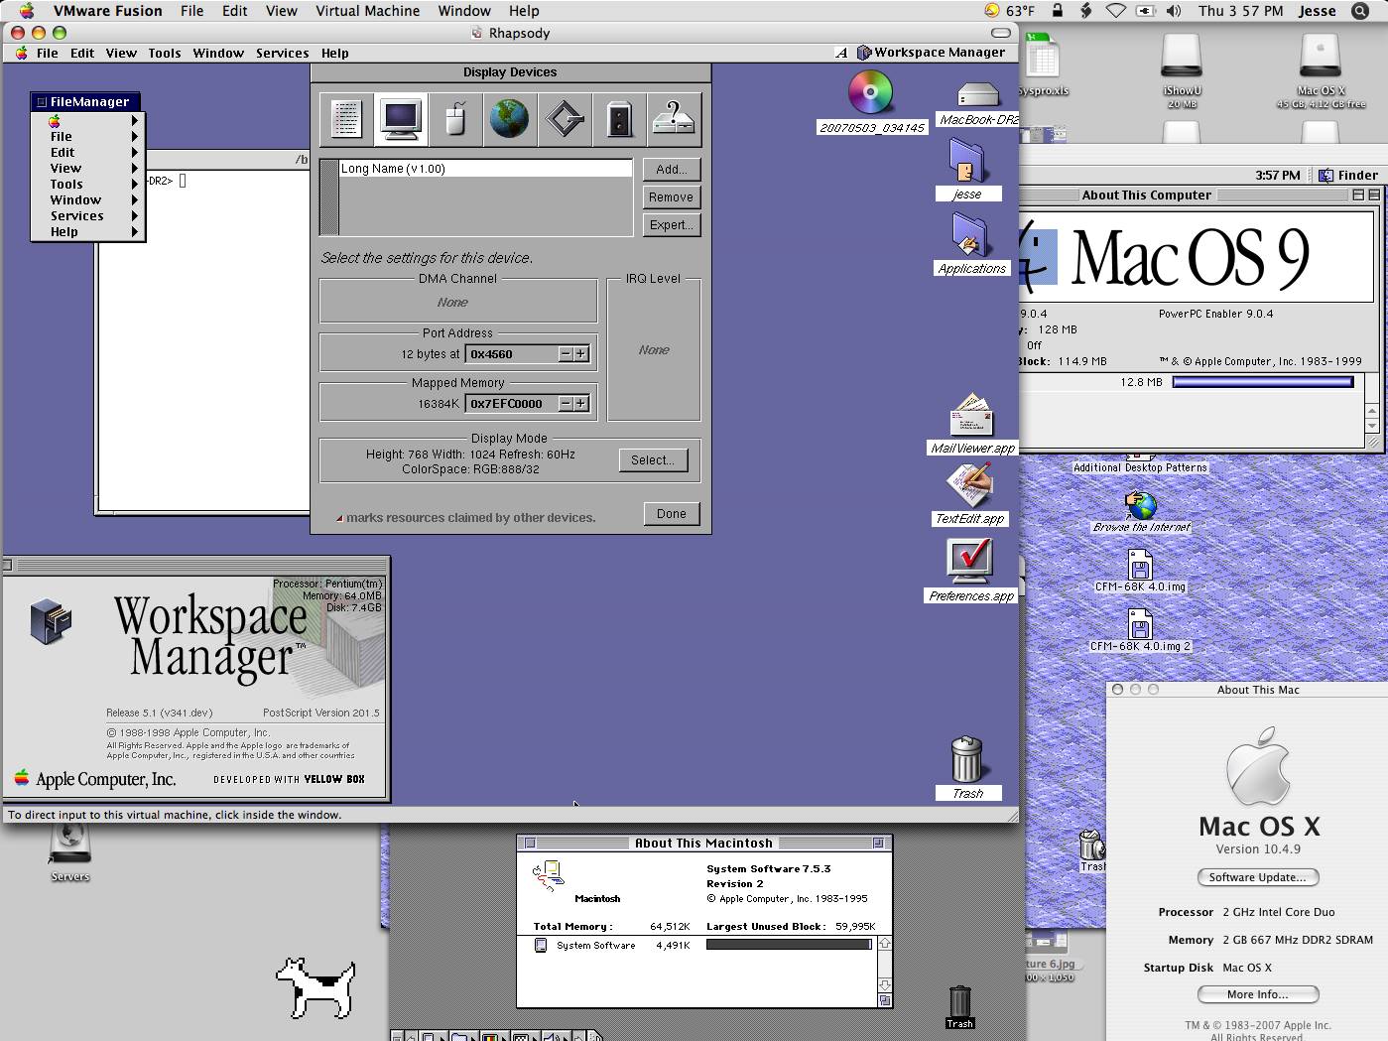The height and width of the screenshot is (1041, 1388).
Task: Click Software Update... in About This Mac
Action: coord(1258,877)
